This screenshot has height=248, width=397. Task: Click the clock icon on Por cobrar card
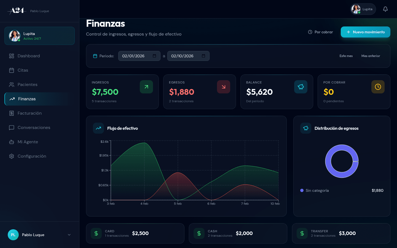click(378, 87)
